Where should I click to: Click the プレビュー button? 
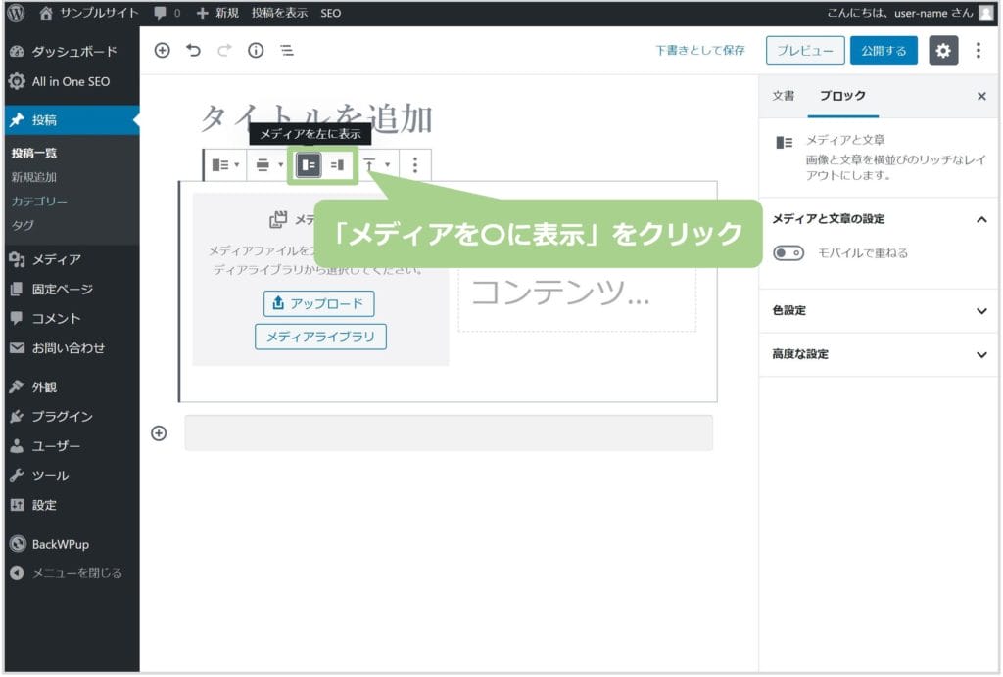(x=805, y=51)
